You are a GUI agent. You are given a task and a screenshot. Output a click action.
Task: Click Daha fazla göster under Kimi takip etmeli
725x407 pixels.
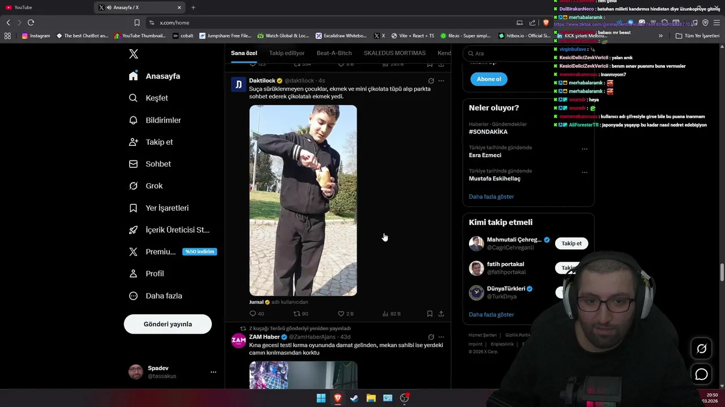[x=491, y=314]
